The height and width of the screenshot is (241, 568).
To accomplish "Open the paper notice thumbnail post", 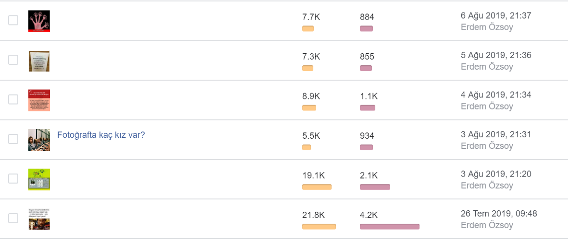I will [39, 61].
